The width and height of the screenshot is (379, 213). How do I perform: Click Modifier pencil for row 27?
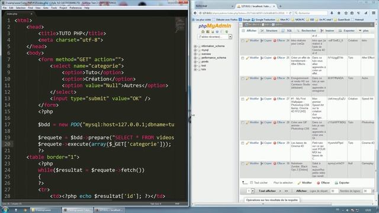click(248, 99)
